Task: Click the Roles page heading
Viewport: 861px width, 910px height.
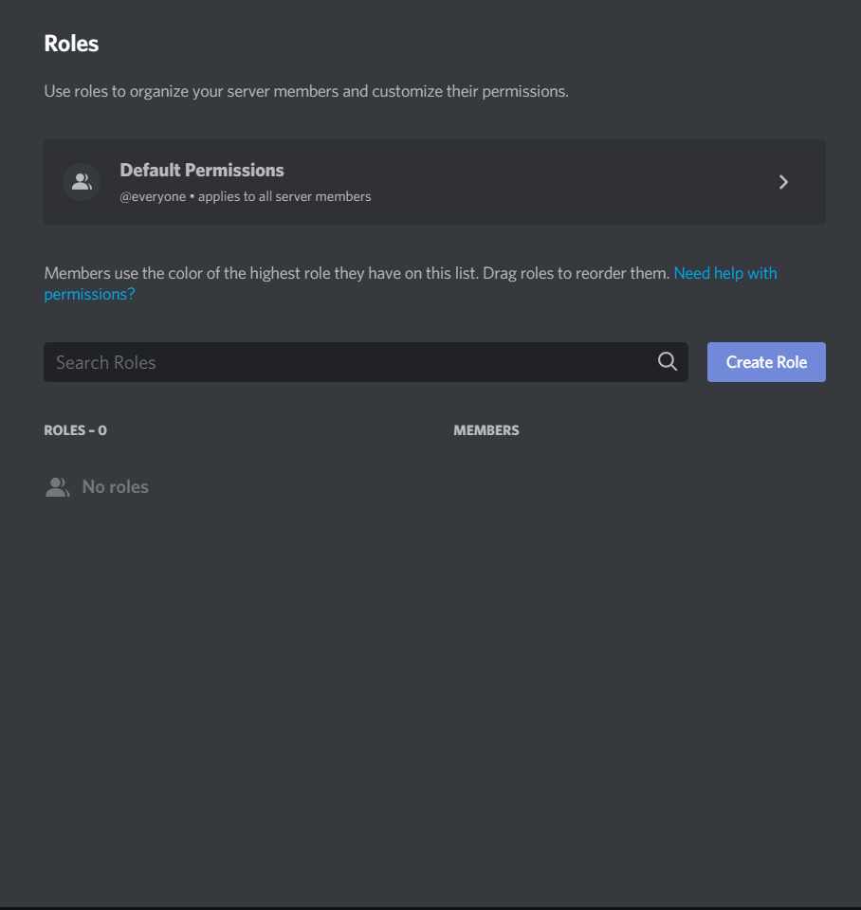Action: click(71, 44)
